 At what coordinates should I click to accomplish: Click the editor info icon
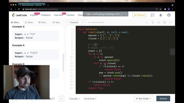tap(147, 22)
